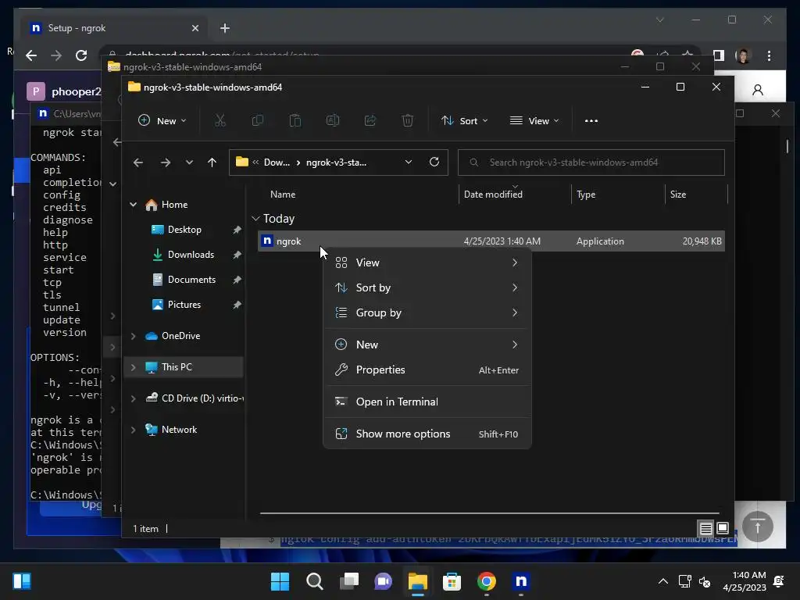Switch to large thumbnails view in status bar
The height and width of the screenshot is (600, 800).
(x=723, y=528)
